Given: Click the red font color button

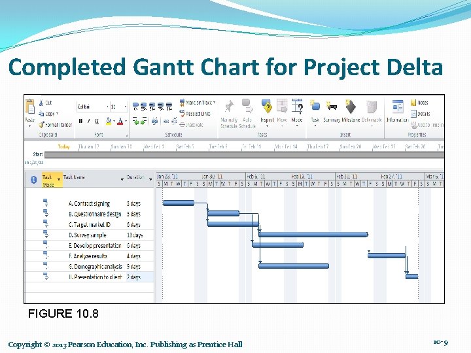Looking at the screenshot, I should [x=120, y=121].
